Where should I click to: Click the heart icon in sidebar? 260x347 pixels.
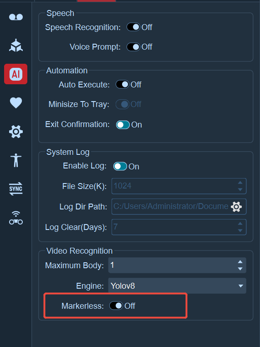(x=16, y=102)
